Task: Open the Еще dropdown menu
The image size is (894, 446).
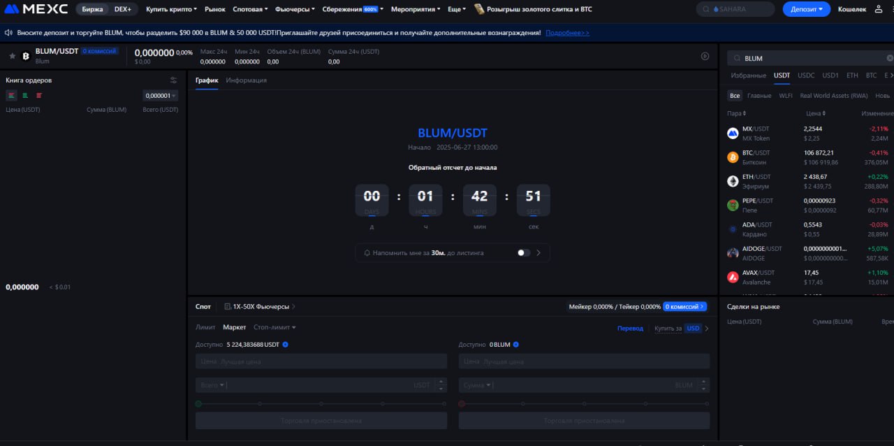Action: [457, 9]
